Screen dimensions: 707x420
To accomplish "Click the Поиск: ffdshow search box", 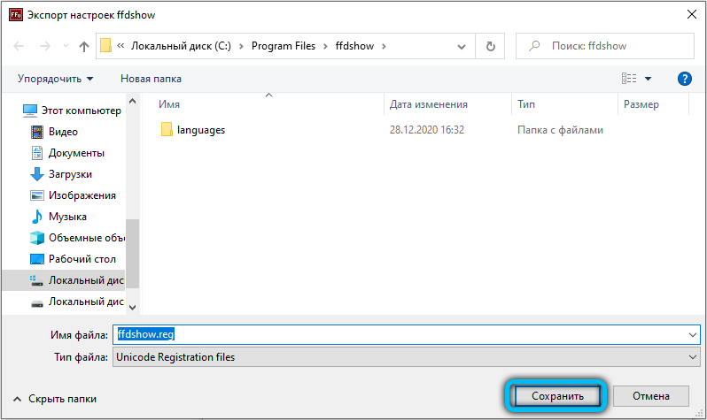I will pyautogui.click(x=604, y=46).
